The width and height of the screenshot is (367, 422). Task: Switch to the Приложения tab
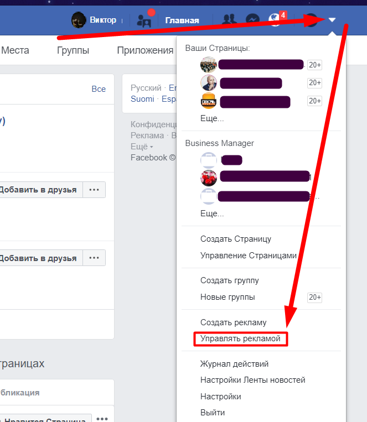point(145,50)
